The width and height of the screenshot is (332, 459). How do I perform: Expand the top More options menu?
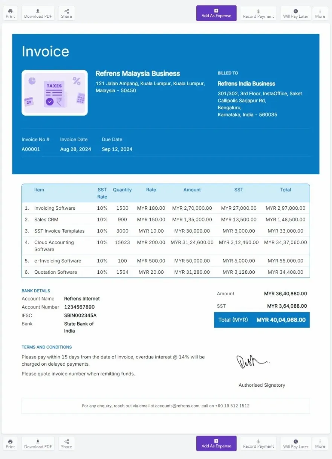320,13
